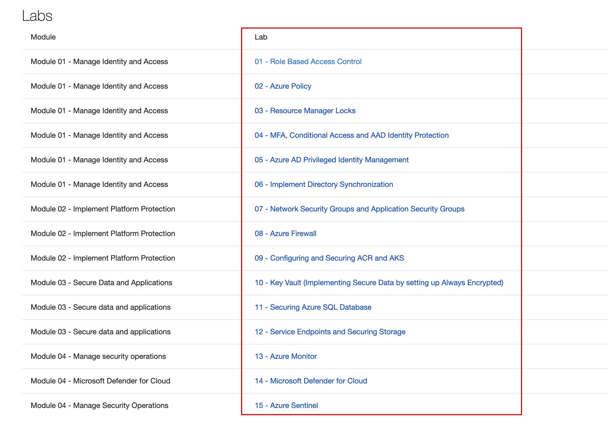Open the 15 - Azure Sentinel lab

[286, 405]
